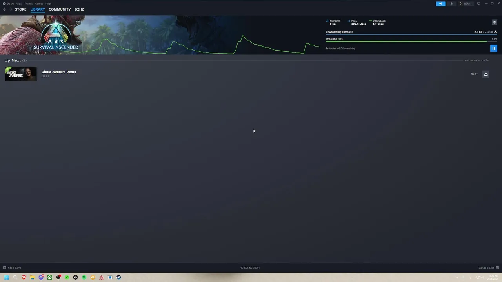Click the NEXT label in queue
The height and width of the screenshot is (282, 502).
click(x=474, y=74)
